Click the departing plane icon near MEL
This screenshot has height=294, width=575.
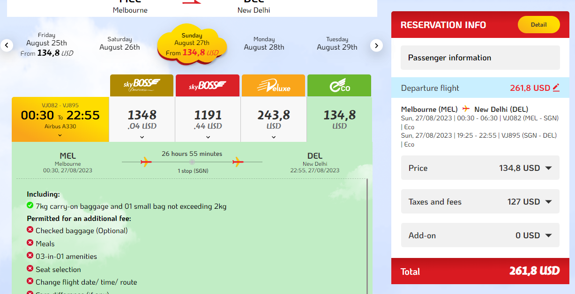pos(146,162)
